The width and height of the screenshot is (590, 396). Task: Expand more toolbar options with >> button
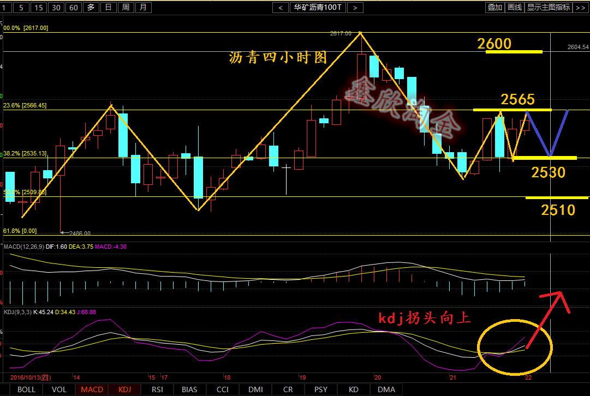[581, 7]
